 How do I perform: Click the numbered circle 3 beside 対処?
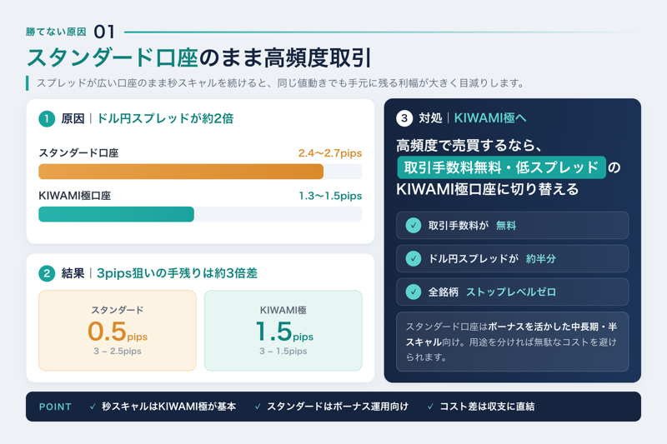pyautogui.click(x=404, y=118)
